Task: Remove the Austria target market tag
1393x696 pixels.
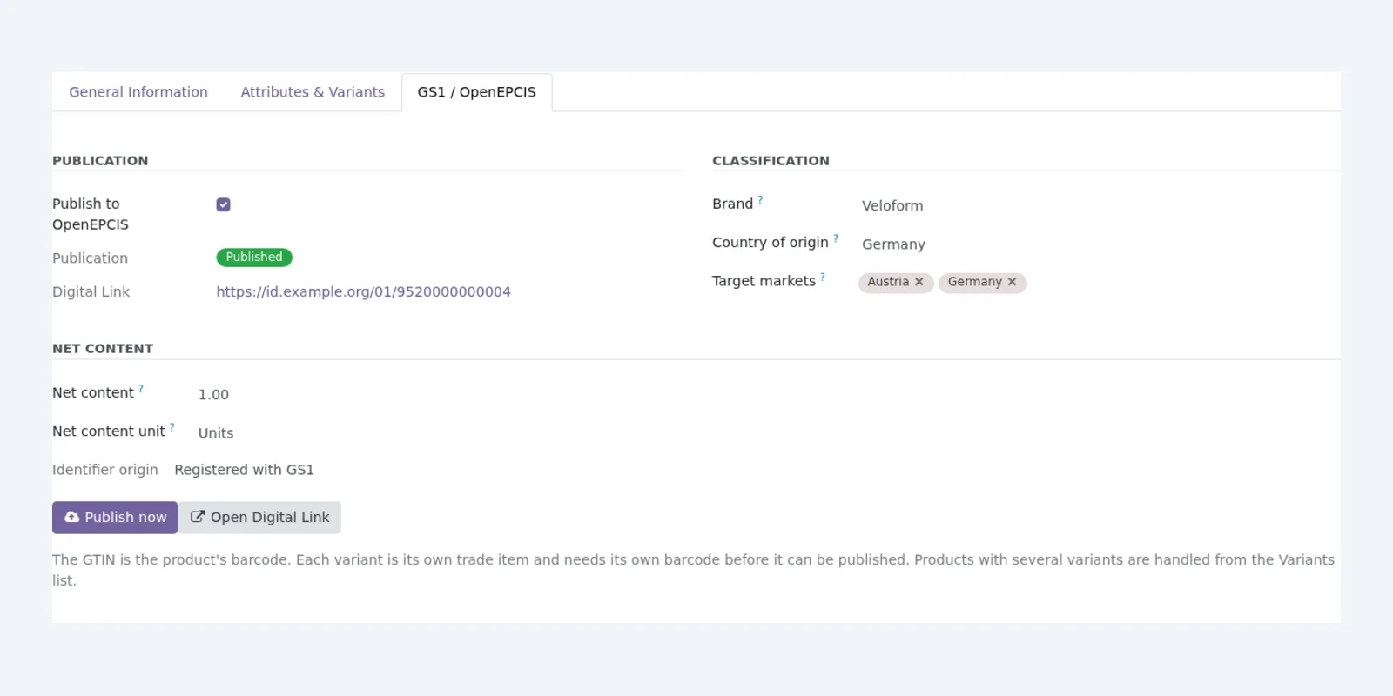Action: coord(919,282)
